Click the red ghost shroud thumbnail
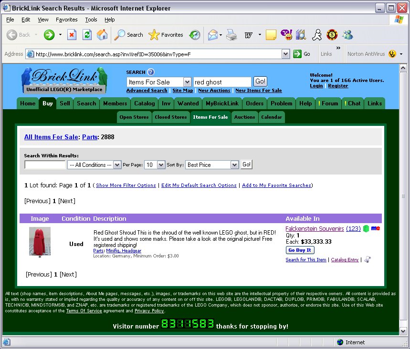This screenshot has width=410, height=349. pyautogui.click(x=40, y=241)
